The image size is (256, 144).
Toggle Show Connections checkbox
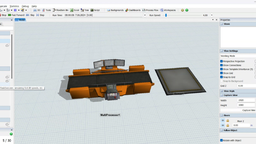(x=221, y=65)
